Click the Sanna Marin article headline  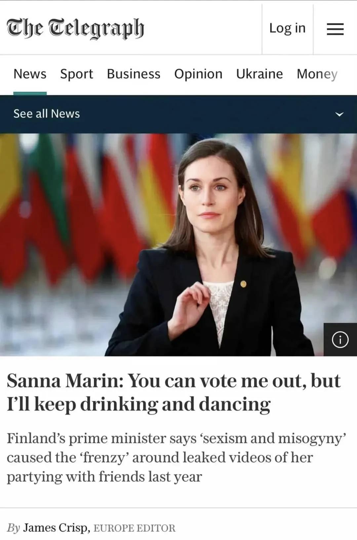[x=174, y=392]
